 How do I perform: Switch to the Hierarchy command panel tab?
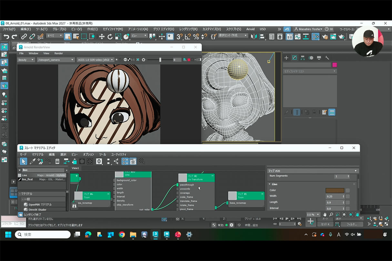(x=303, y=58)
